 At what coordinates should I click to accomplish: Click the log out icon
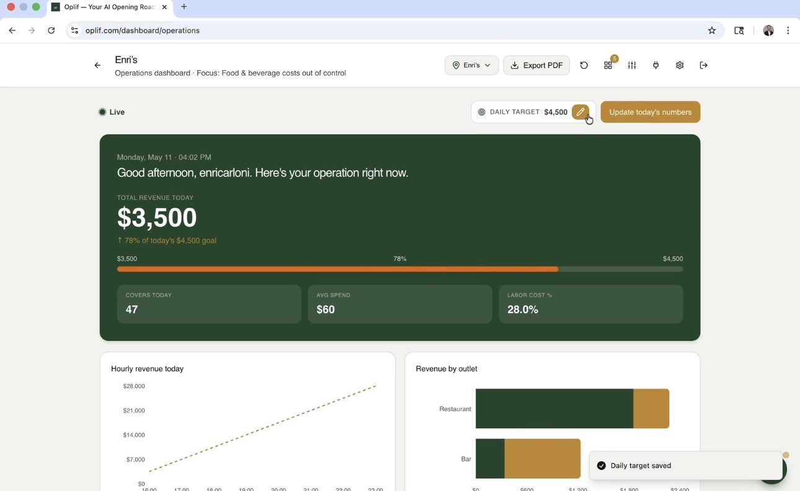pyautogui.click(x=704, y=65)
